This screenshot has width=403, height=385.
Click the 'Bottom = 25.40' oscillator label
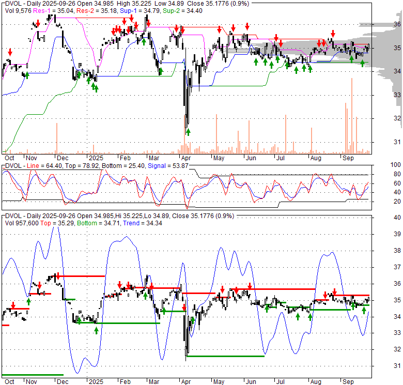[x=123, y=166]
